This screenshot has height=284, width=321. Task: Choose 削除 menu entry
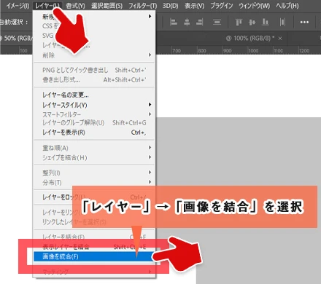coord(94,55)
